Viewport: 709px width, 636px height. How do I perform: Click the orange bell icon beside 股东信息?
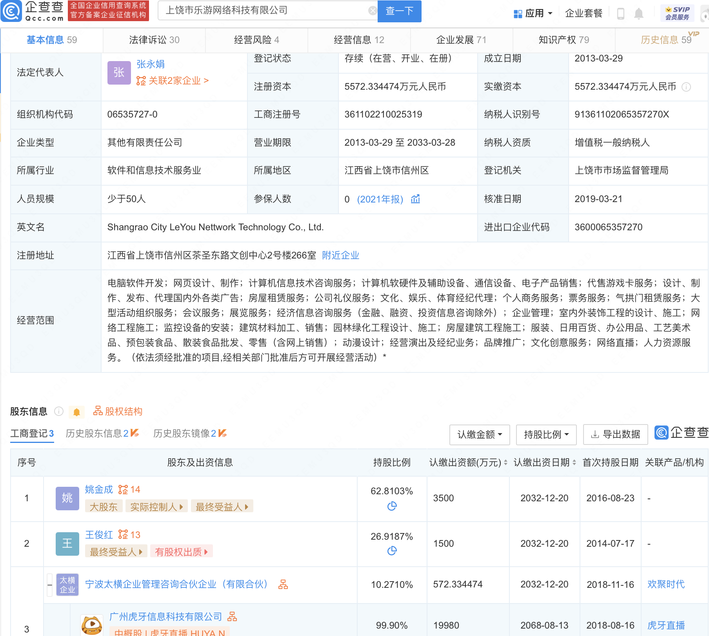coord(76,412)
